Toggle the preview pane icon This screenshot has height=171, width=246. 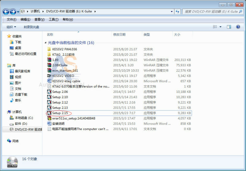click(x=229, y=27)
